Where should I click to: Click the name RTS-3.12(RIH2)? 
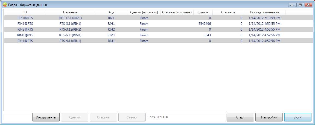pos(70,29)
